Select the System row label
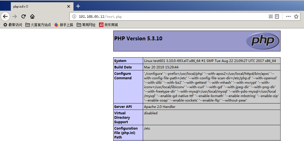The height and width of the screenshot is (141, 304). click(120, 61)
